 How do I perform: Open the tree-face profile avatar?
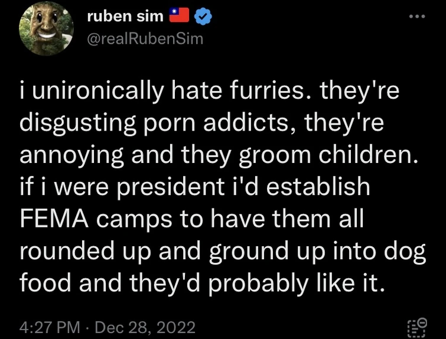click(46, 28)
